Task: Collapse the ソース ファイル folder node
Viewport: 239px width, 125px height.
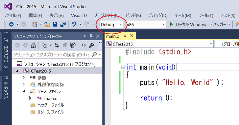Action: [24, 91]
